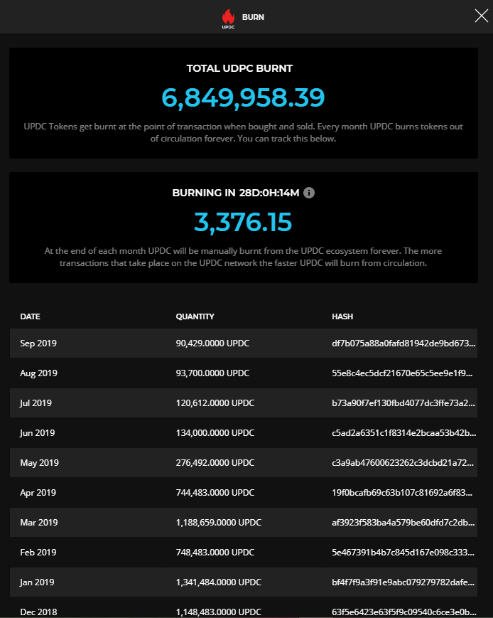Open the Jan 2019 hash starting bf4f7f9a
The height and width of the screenshot is (618, 493).
(403, 582)
